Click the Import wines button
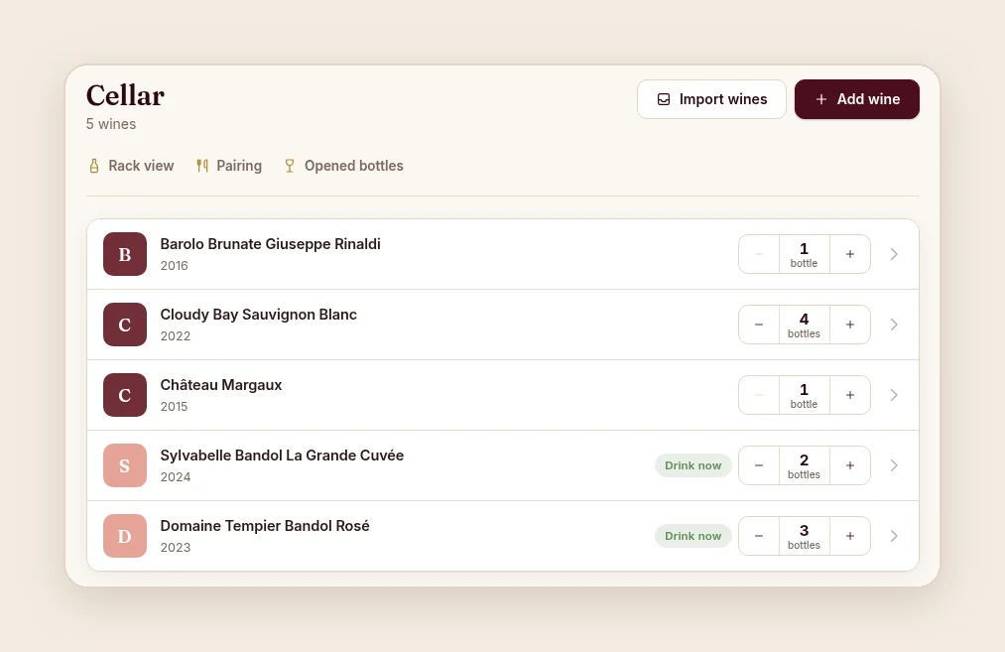The width and height of the screenshot is (1005, 652). click(711, 99)
